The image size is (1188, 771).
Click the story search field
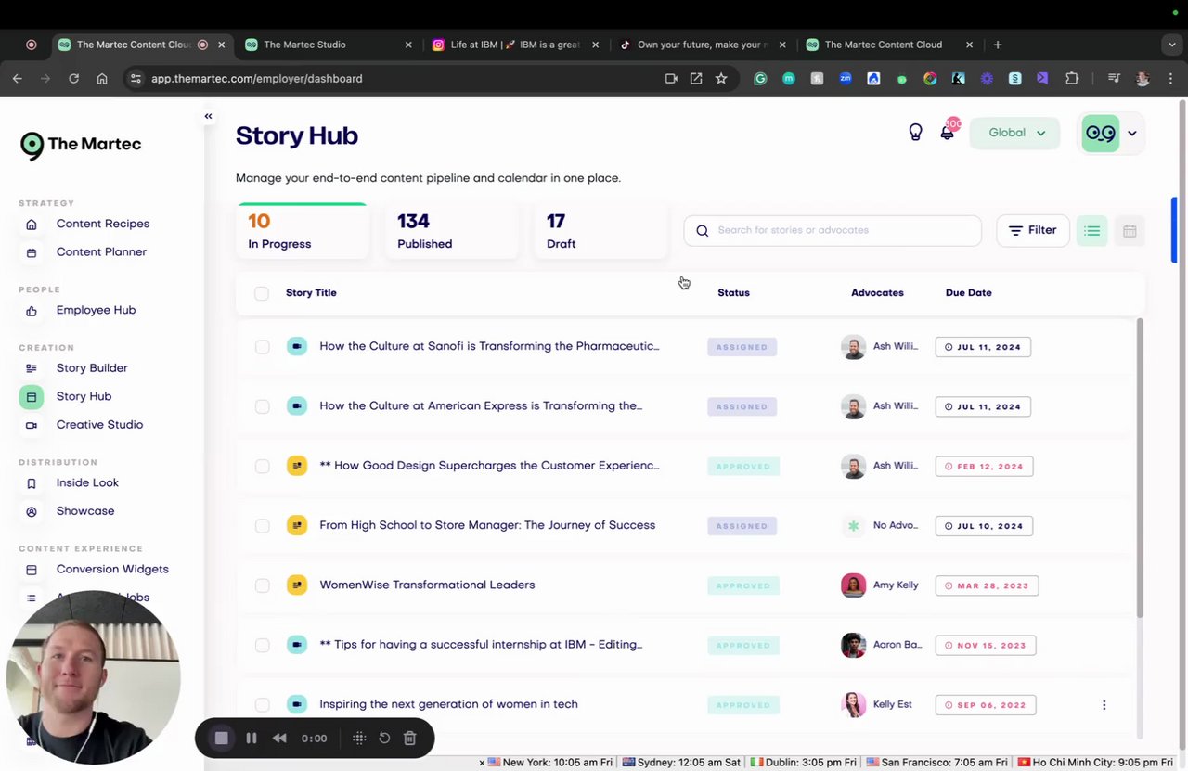tap(833, 231)
